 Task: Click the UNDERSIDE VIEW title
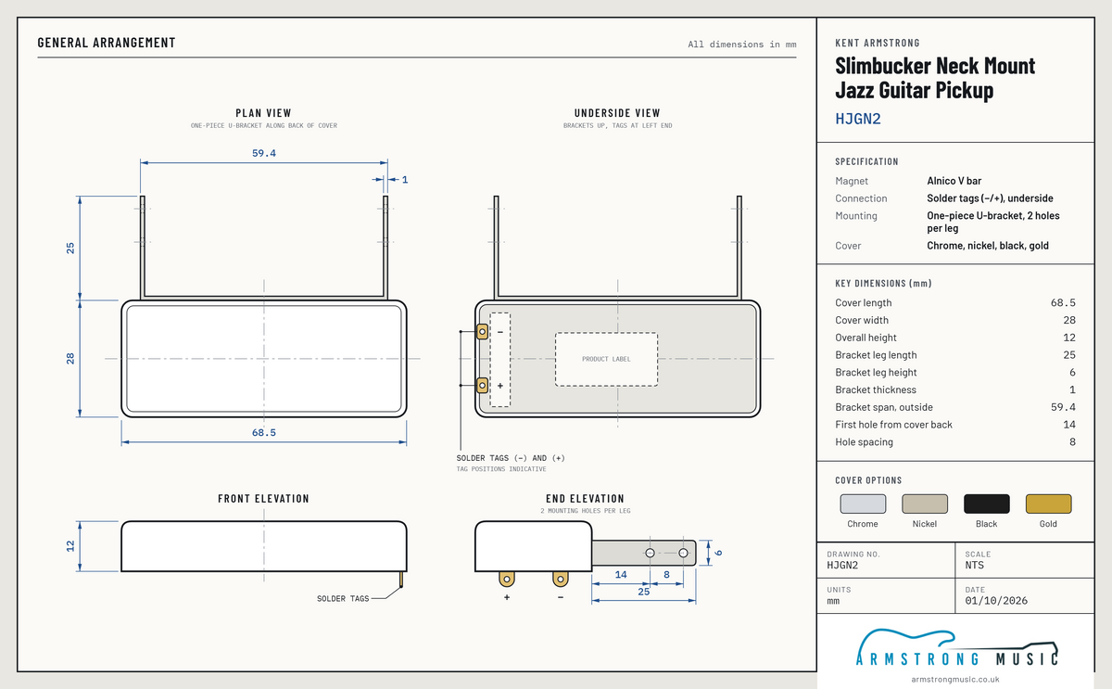coord(617,113)
